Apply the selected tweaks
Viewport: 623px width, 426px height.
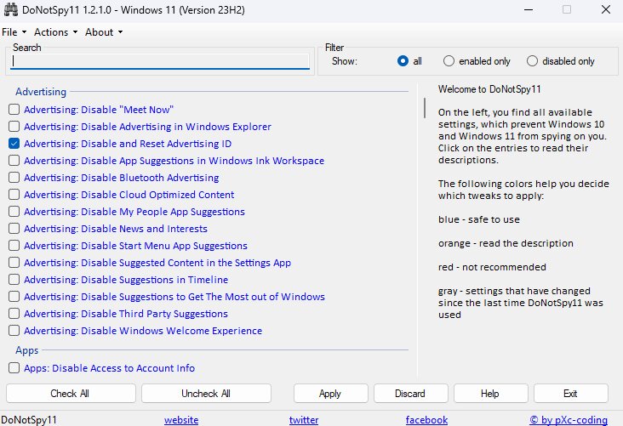(330, 394)
